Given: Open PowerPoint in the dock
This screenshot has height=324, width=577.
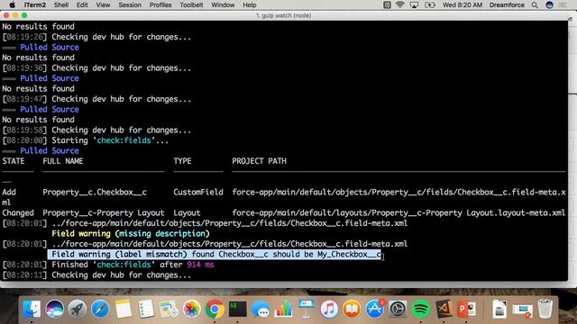Looking at the screenshot, I should 467,309.
